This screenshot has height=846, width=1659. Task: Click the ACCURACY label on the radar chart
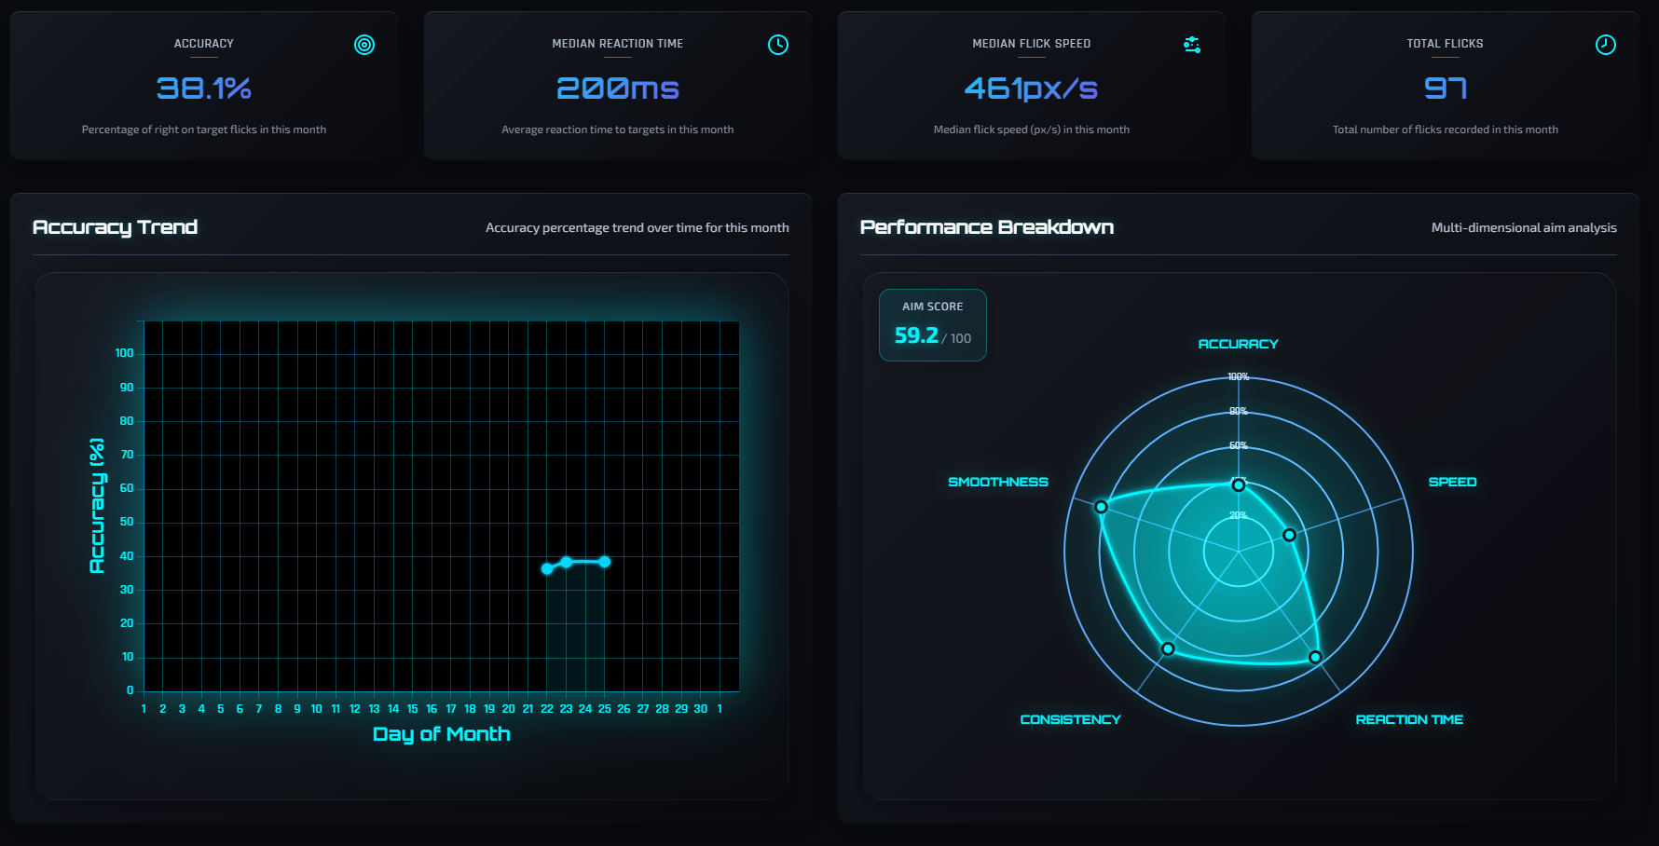[x=1238, y=343]
